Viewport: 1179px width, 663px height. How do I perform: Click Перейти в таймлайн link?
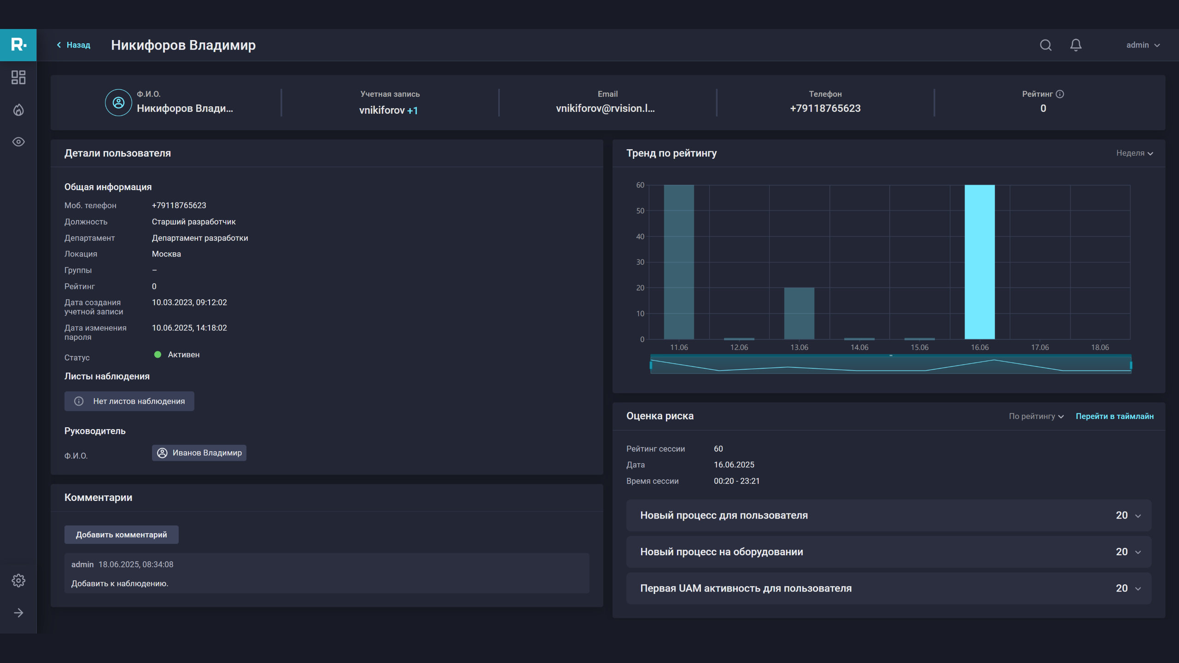1115,416
